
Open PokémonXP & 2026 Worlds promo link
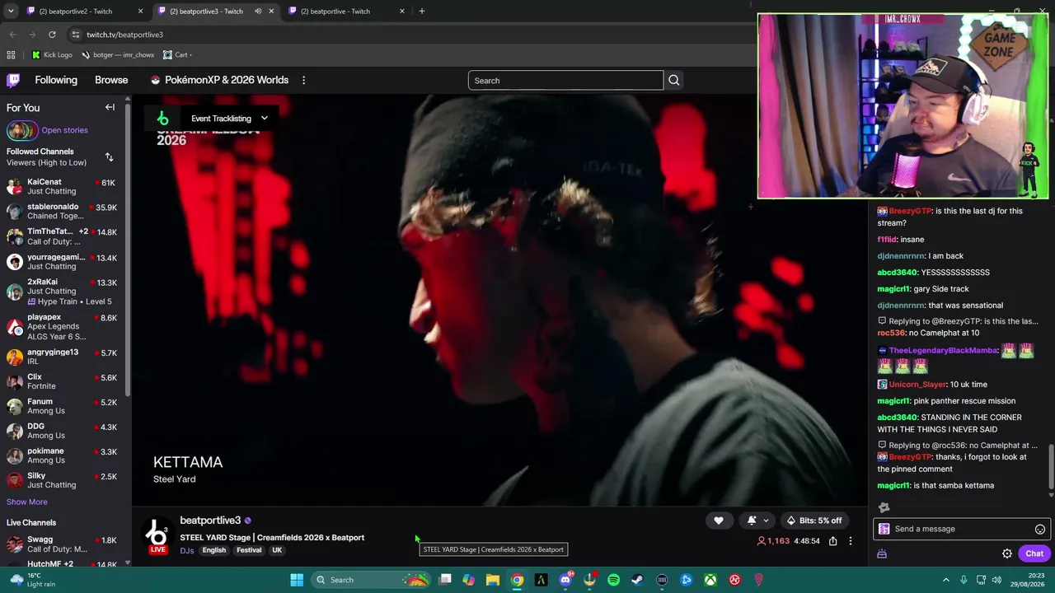click(219, 80)
